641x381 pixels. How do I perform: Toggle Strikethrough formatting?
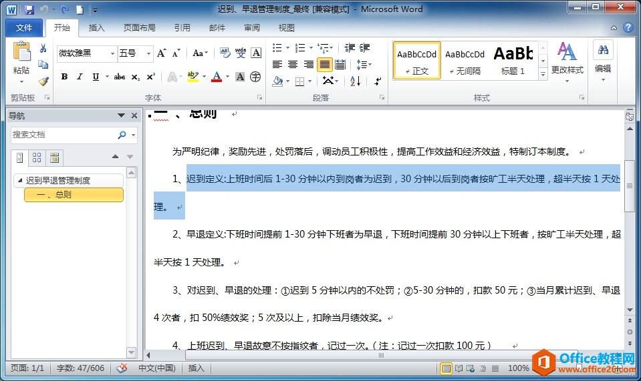pos(120,77)
